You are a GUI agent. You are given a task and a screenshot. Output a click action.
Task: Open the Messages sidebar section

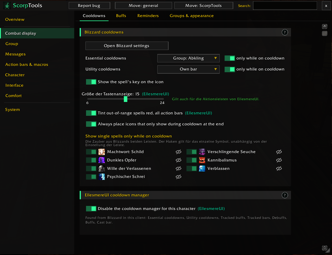[x=16, y=54]
